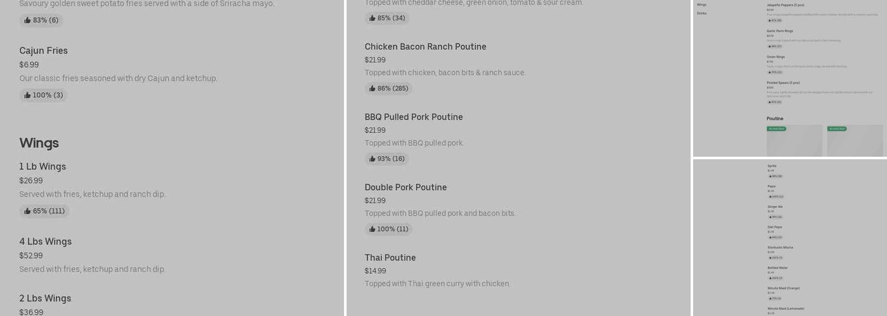
Task: Select Jalapeño Poppers (5 pcs) item
Action: click(785, 5)
